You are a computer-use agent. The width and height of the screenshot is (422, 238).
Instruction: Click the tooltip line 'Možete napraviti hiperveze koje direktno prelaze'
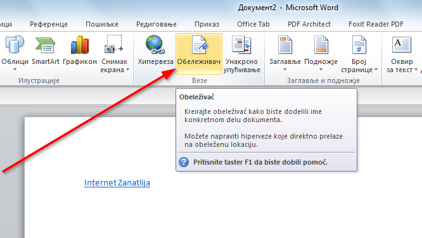(264, 136)
